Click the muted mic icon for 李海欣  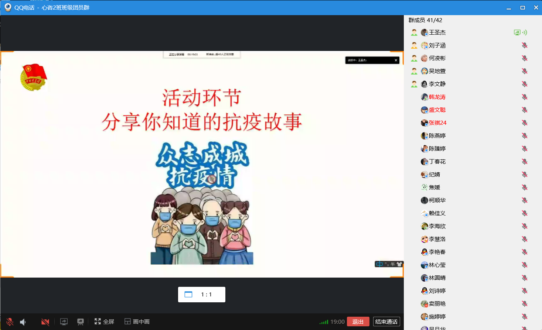tap(524, 226)
